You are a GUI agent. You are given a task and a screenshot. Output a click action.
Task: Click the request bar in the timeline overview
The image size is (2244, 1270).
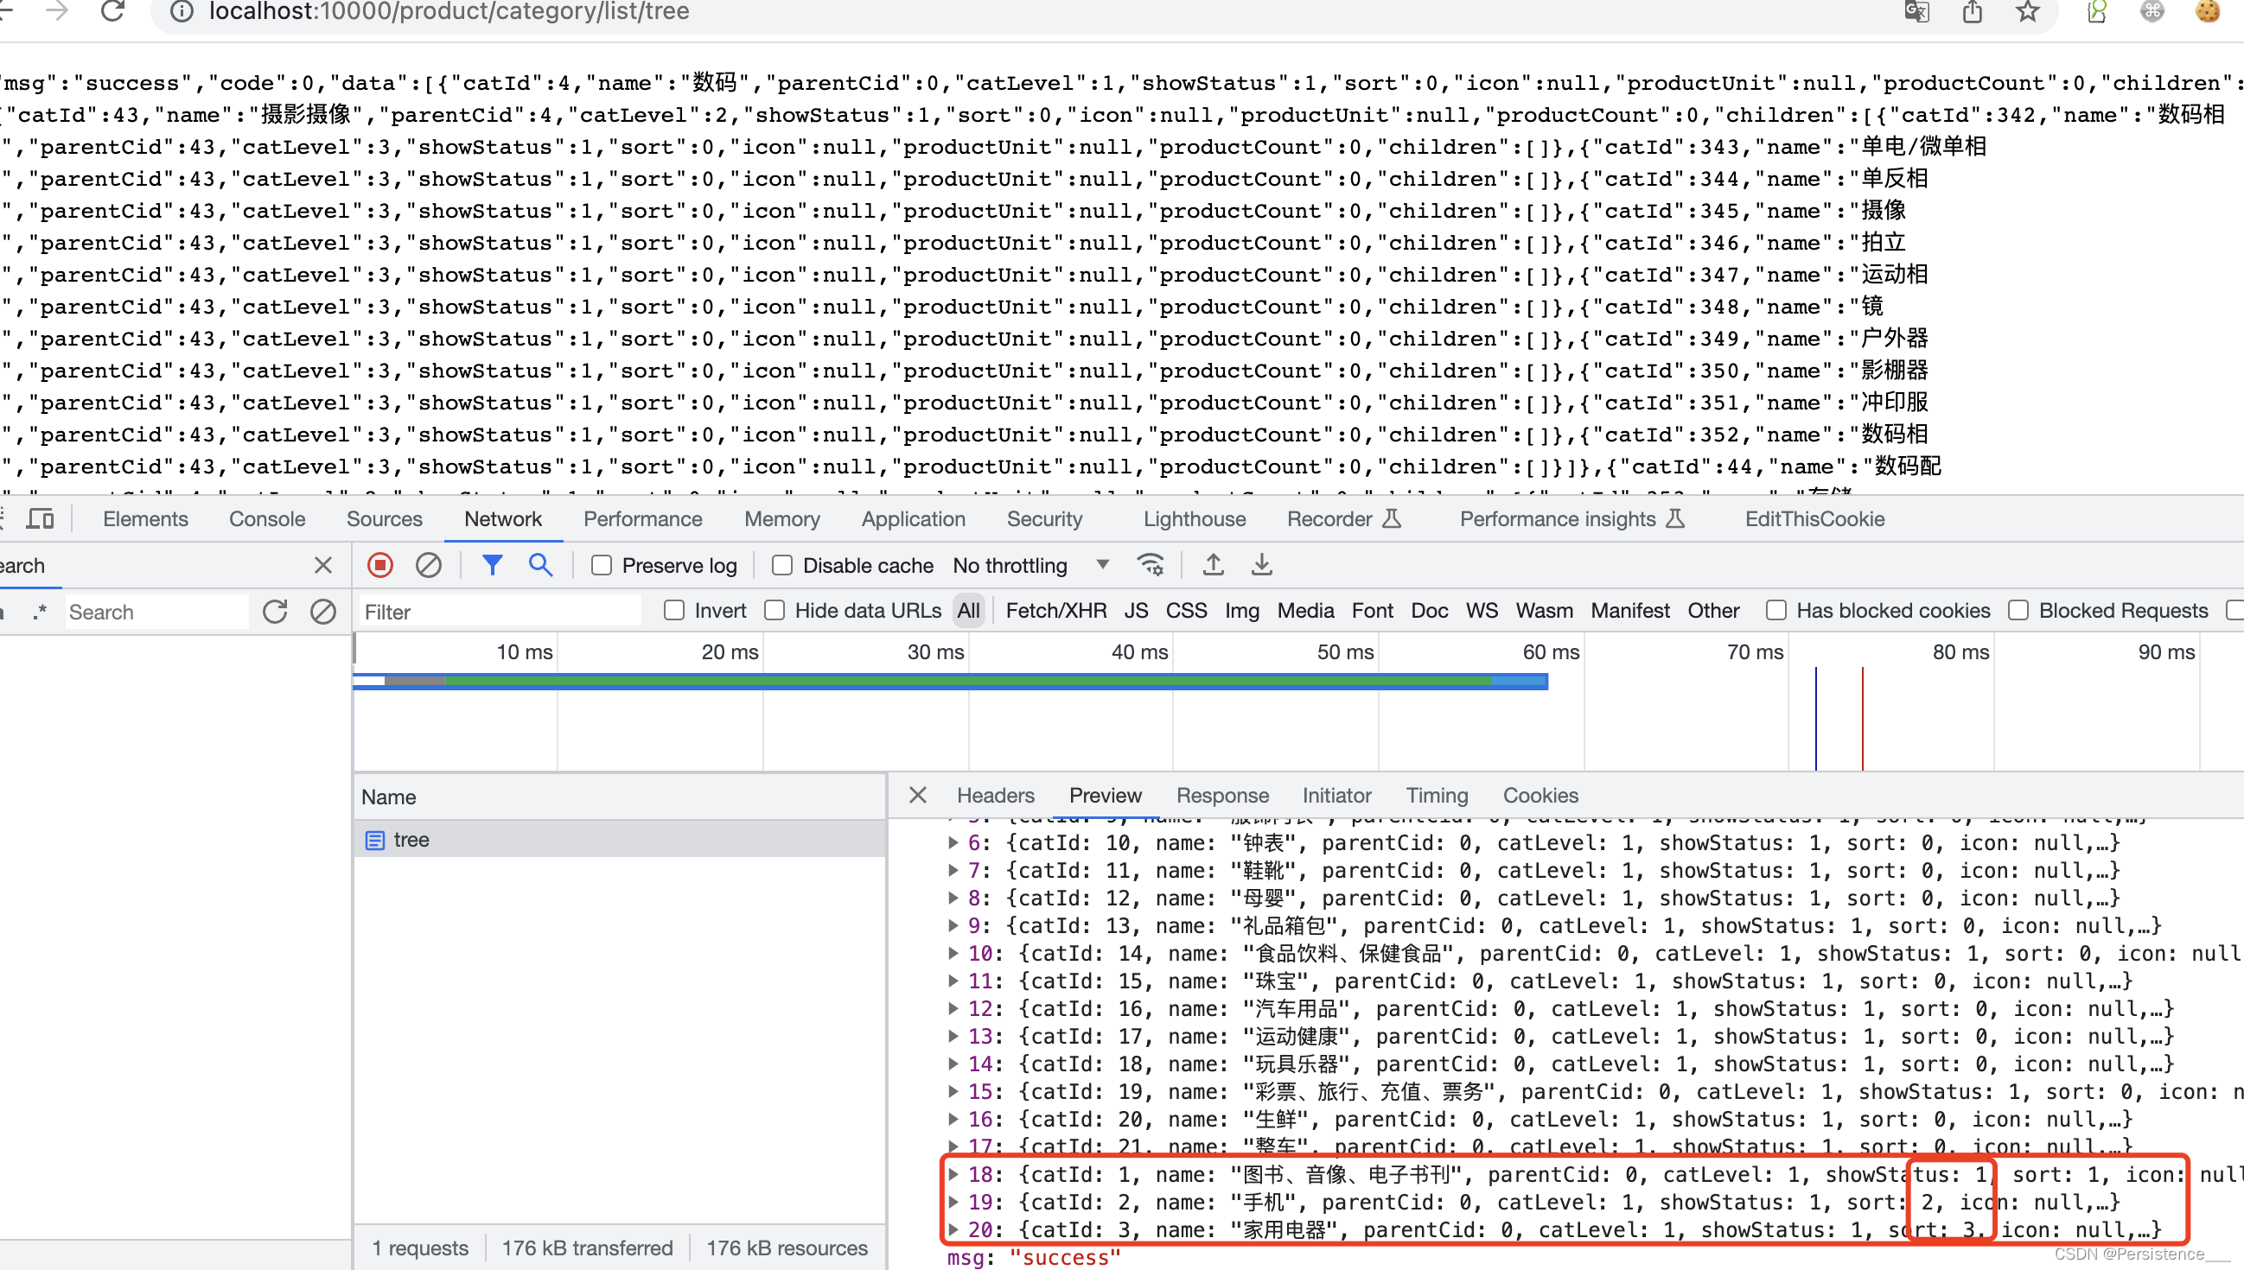pos(951,682)
